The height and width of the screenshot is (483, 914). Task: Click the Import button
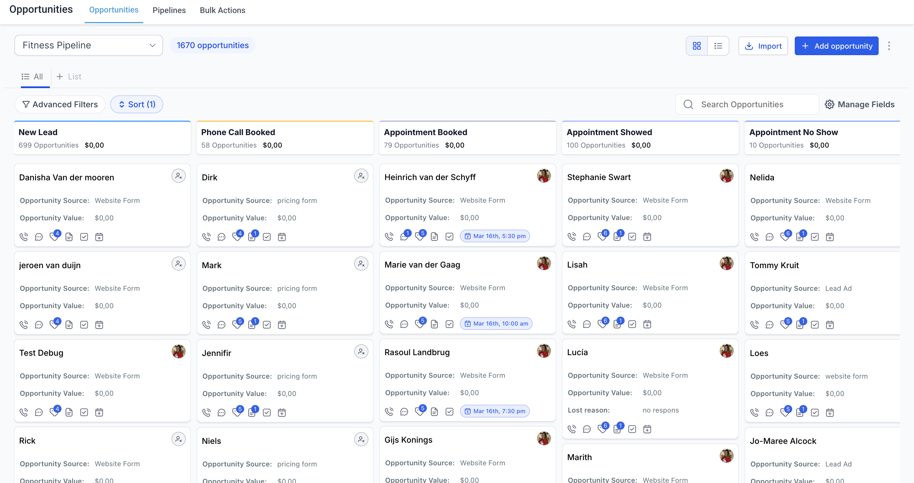pyautogui.click(x=763, y=46)
